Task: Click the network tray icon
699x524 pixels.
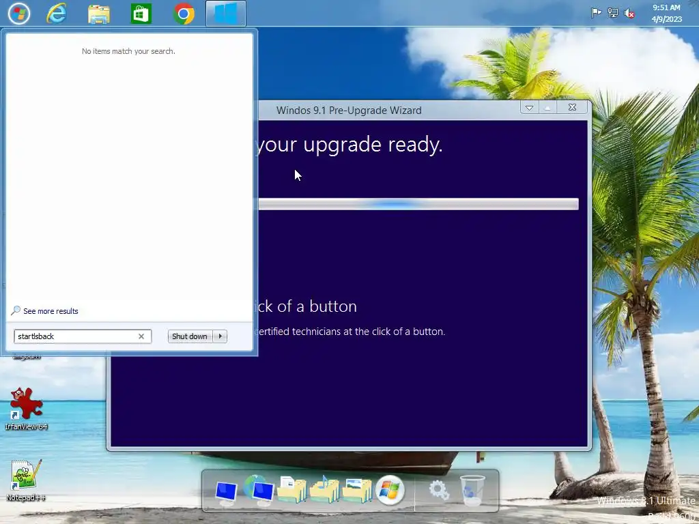Action: [x=613, y=13]
